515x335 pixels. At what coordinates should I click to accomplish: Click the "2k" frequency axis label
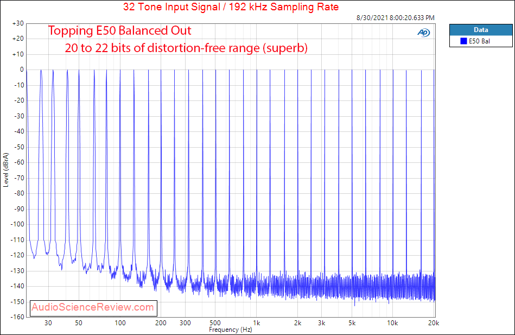click(297, 323)
